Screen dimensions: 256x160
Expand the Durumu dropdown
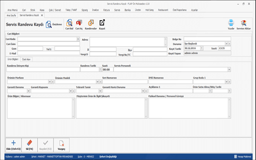[x=226, y=44]
